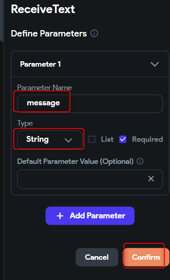Uncheck the Required checkbox
Screen dimensions: 170x280
123,139
